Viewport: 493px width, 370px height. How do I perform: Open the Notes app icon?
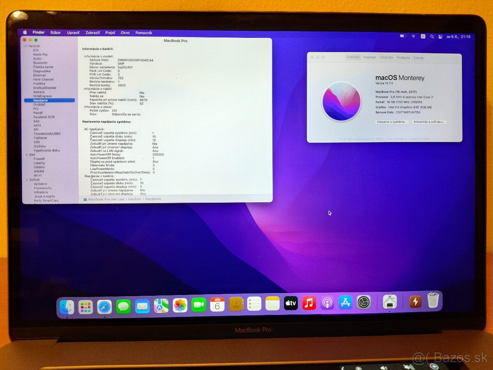pyautogui.click(x=272, y=303)
